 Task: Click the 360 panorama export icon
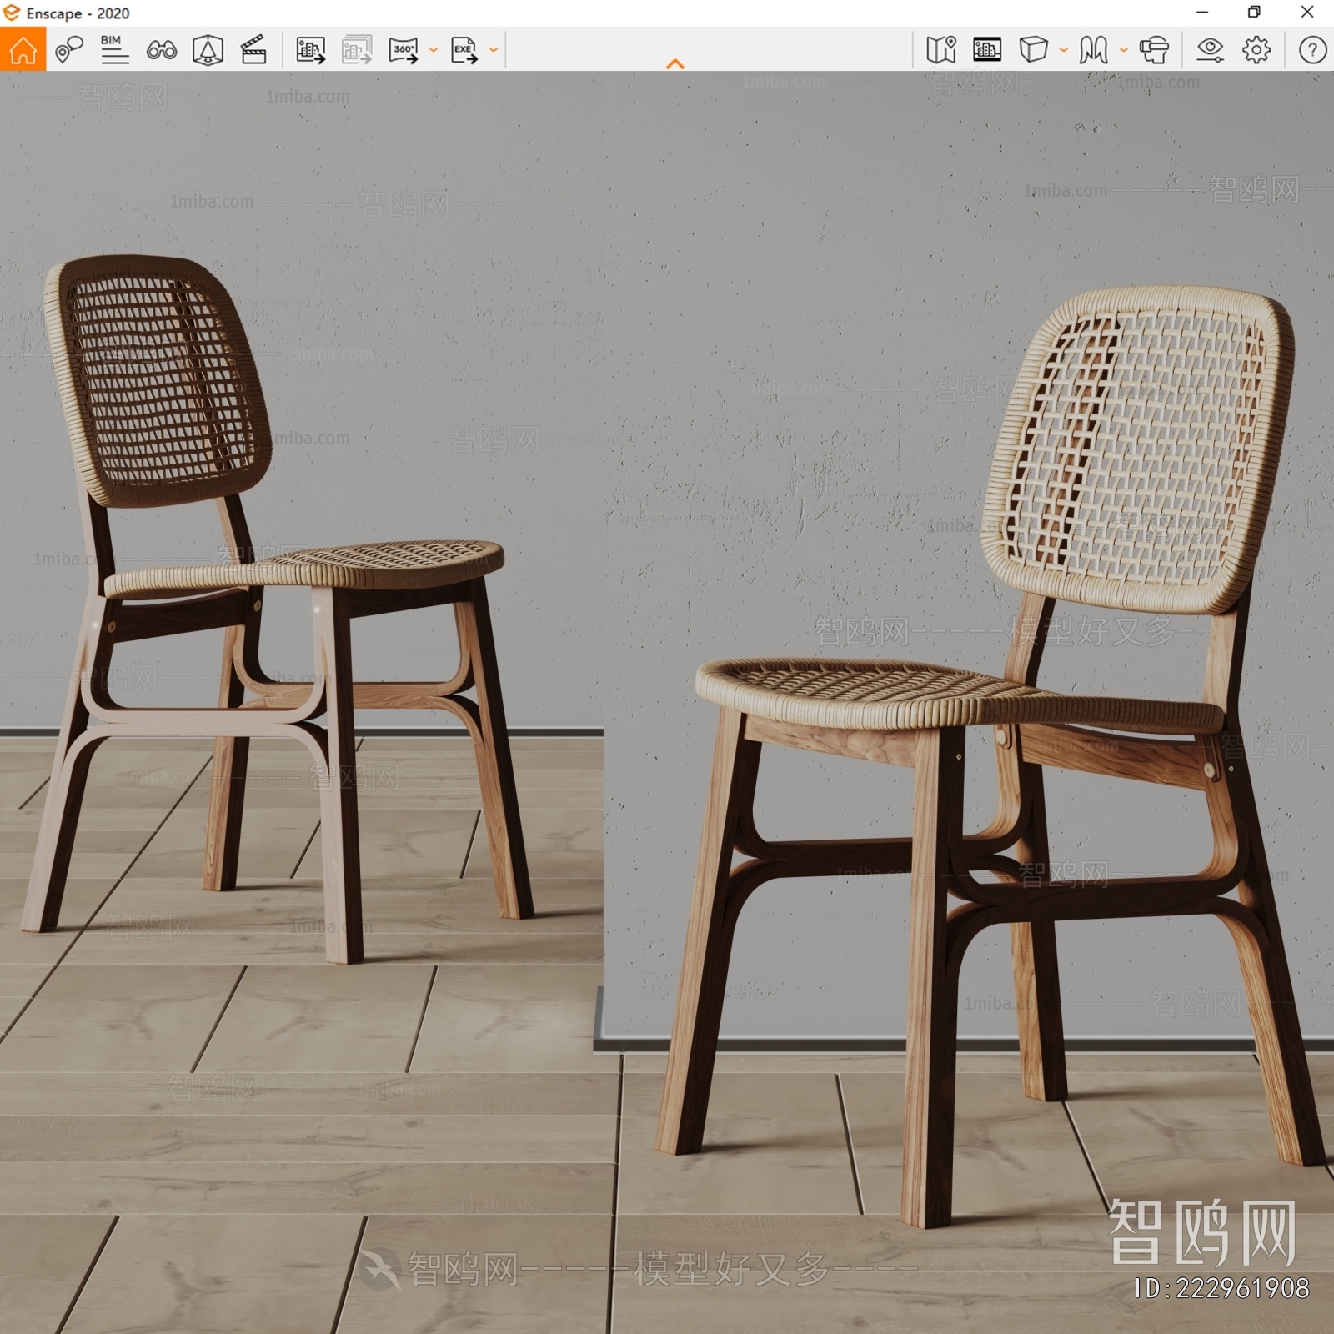tap(404, 50)
